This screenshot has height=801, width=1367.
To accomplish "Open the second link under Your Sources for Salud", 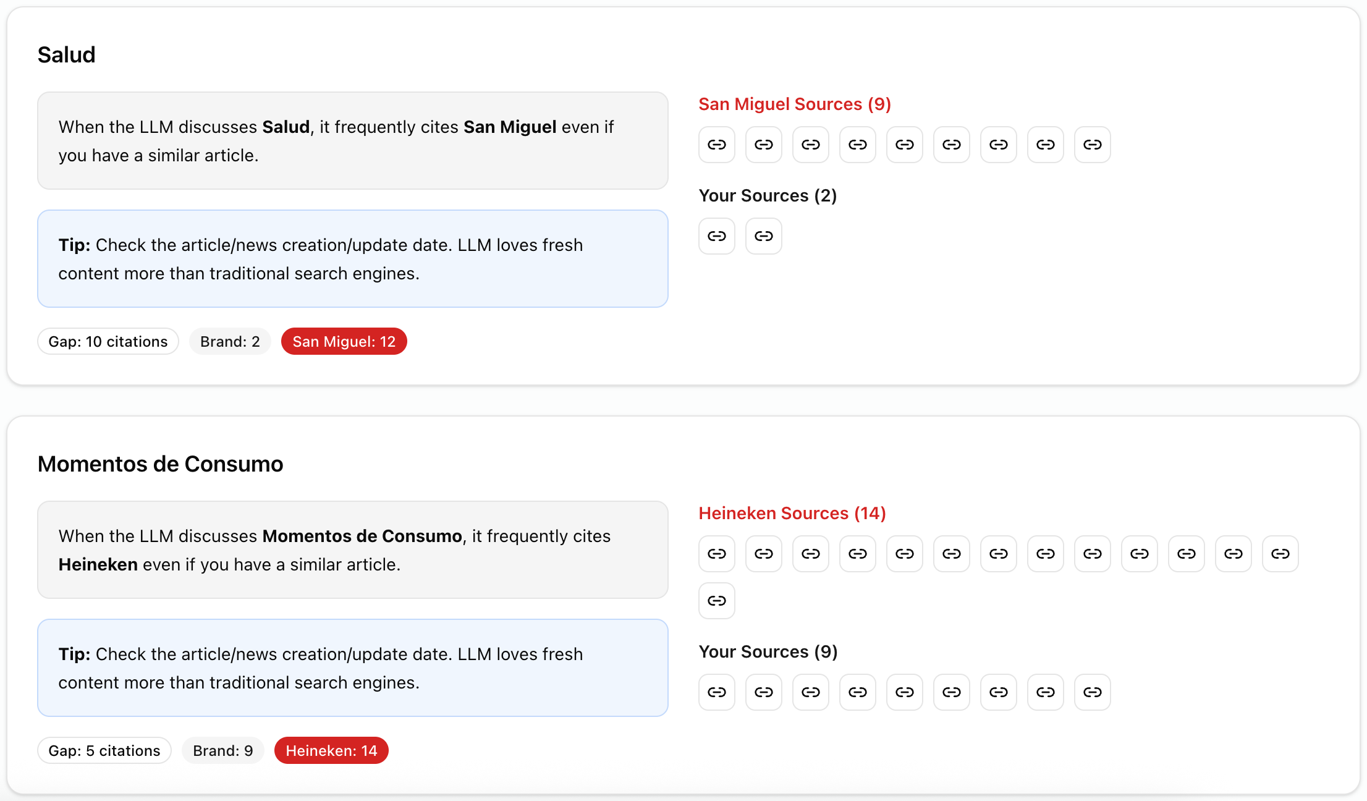I will 763,235.
